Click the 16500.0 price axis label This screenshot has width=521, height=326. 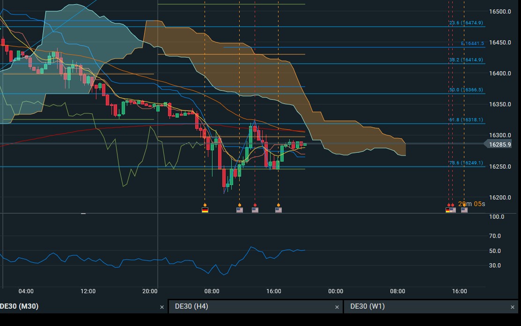(x=500, y=12)
